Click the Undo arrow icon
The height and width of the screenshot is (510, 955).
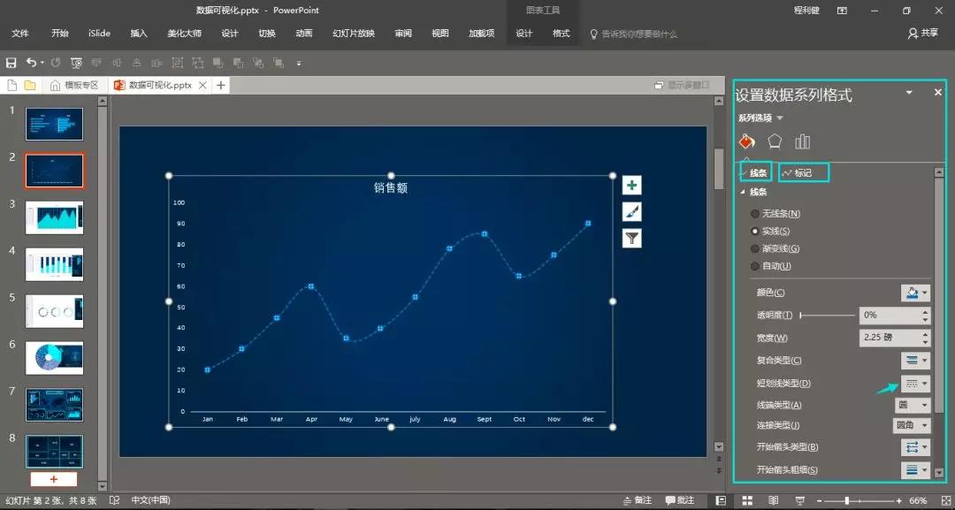pyautogui.click(x=31, y=62)
